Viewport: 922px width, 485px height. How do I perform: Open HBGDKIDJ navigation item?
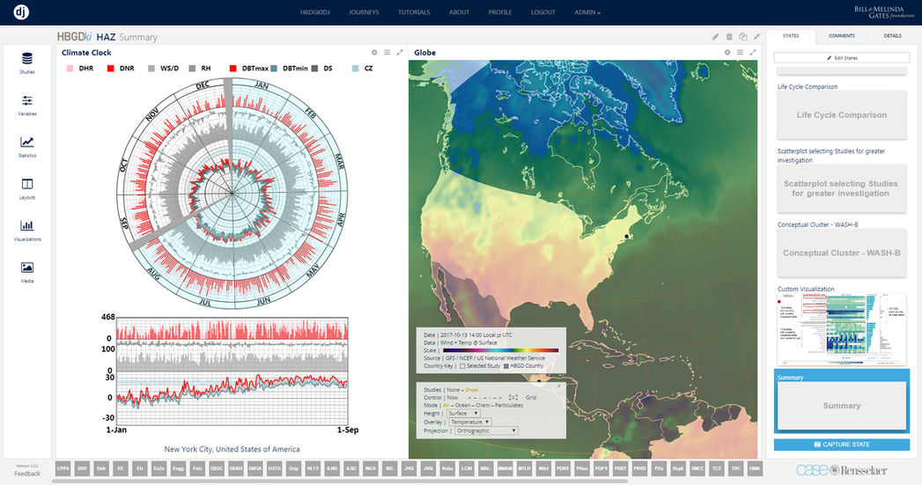point(314,12)
